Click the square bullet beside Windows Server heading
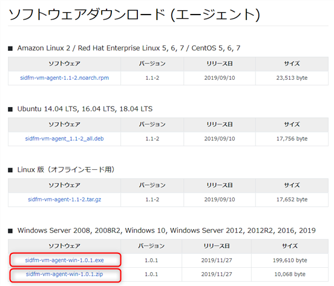 coord(10,231)
